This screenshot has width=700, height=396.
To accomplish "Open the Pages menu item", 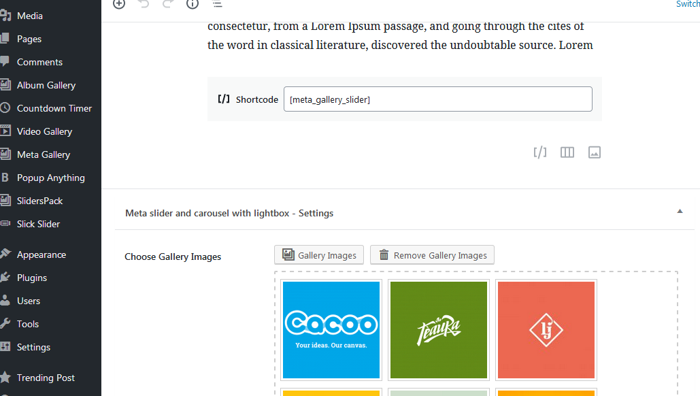I will [29, 39].
